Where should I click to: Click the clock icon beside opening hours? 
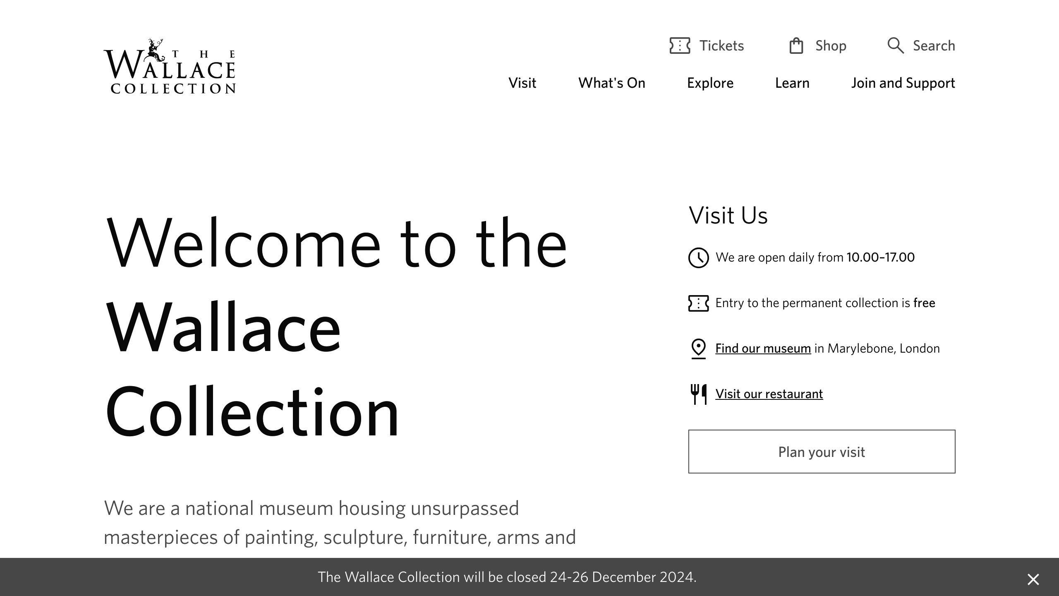(698, 258)
